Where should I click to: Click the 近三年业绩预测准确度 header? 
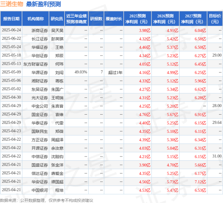coord(77,19)
